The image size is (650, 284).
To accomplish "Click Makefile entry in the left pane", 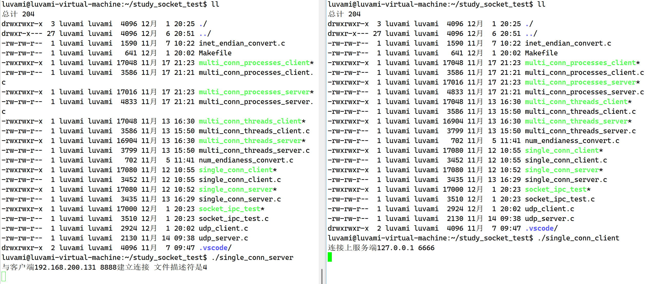I will [215, 53].
